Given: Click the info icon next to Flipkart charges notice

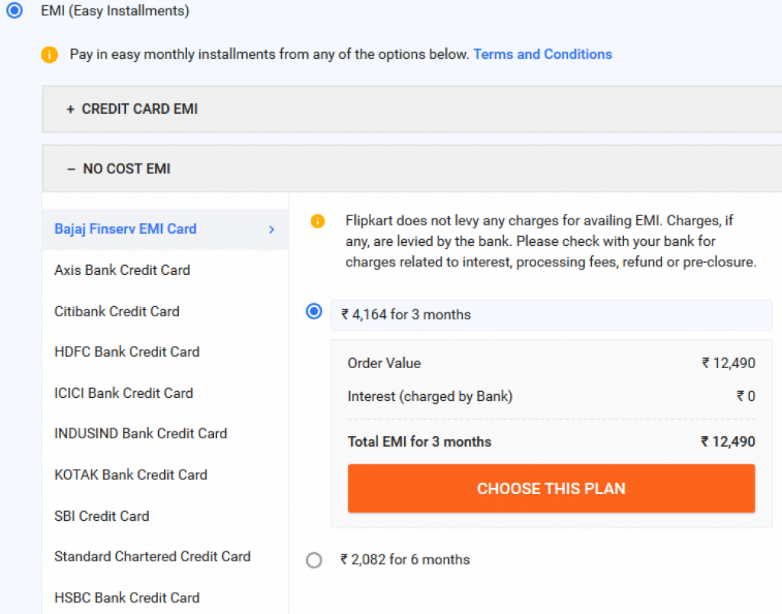Looking at the screenshot, I should (318, 221).
